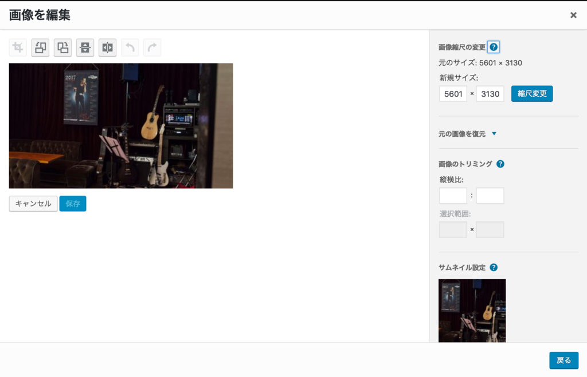
Task: Redo the last image edit
Action: (x=152, y=47)
